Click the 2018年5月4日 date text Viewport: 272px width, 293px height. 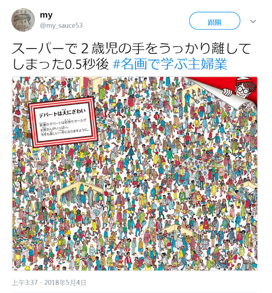(x=65, y=283)
